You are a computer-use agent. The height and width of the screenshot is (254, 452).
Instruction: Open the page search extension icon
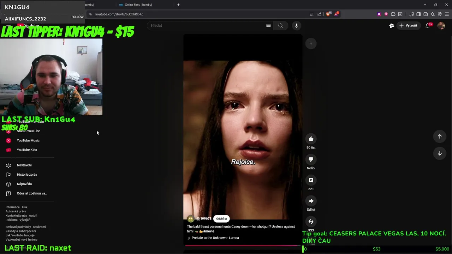tap(400, 14)
